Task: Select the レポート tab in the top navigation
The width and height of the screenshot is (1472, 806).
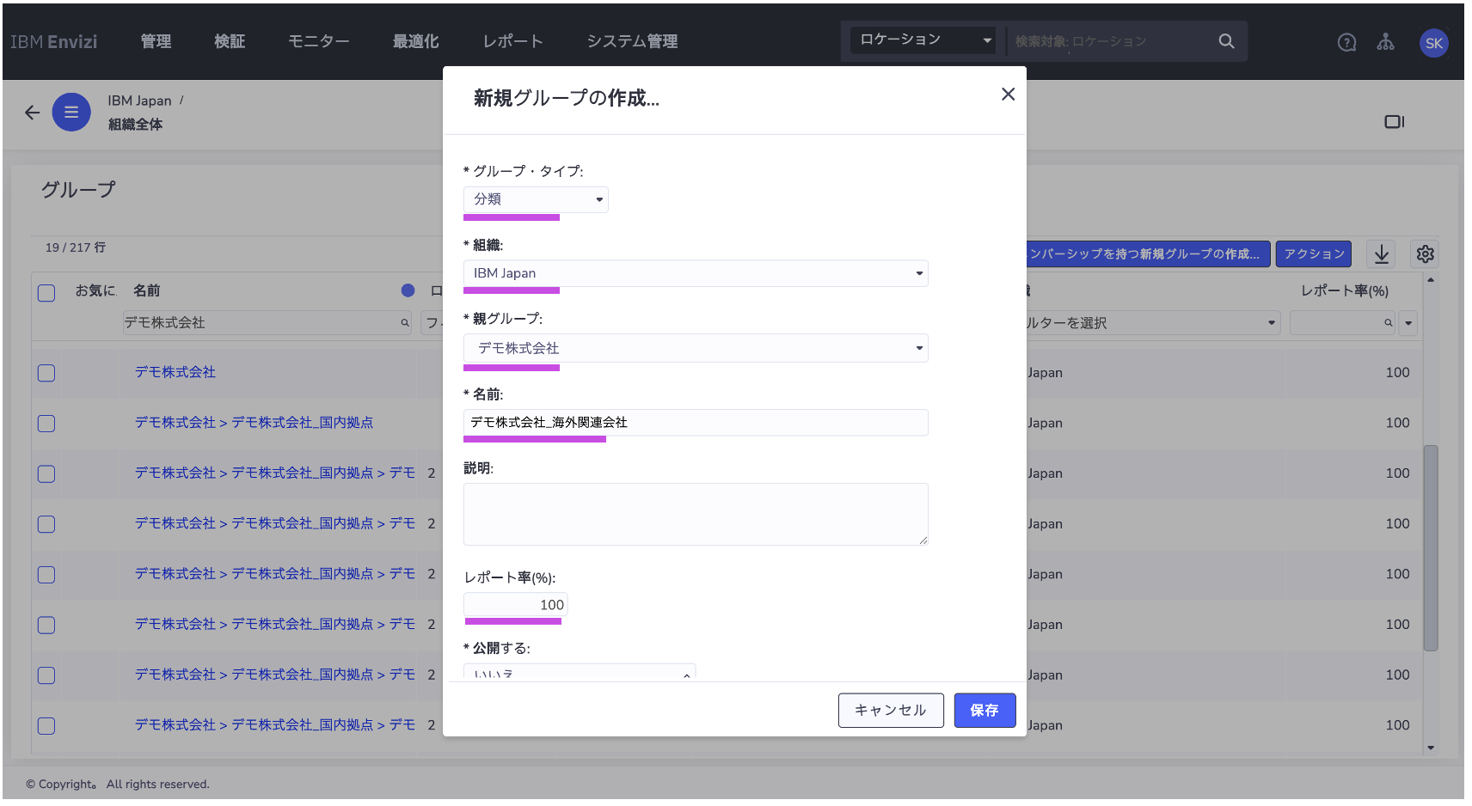Action: tap(512, 40)
